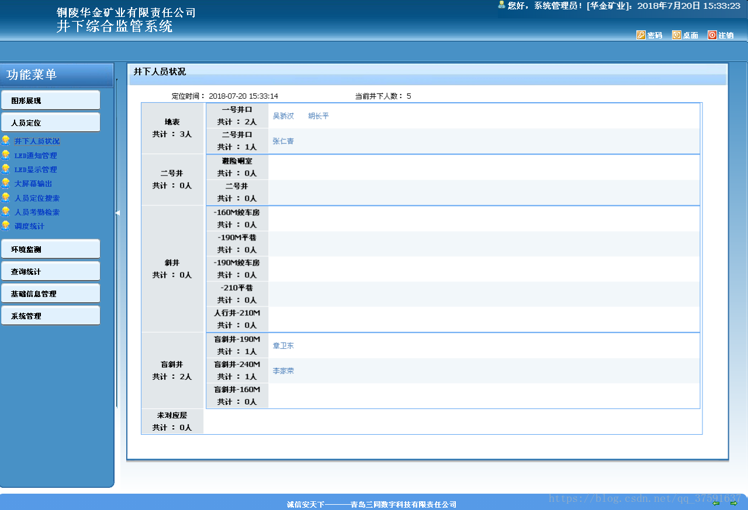748x510 pixels.
Task: Click person name 胡长平
Action: pos(318,116)
